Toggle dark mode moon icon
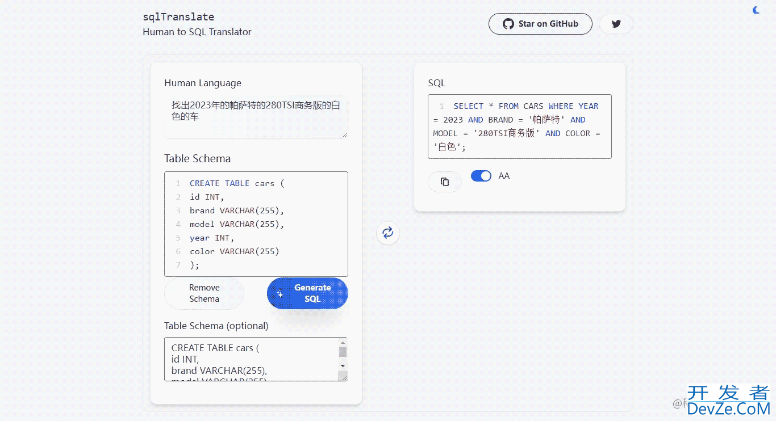Viewport: 776px width, 421px height. click(756, 10)
